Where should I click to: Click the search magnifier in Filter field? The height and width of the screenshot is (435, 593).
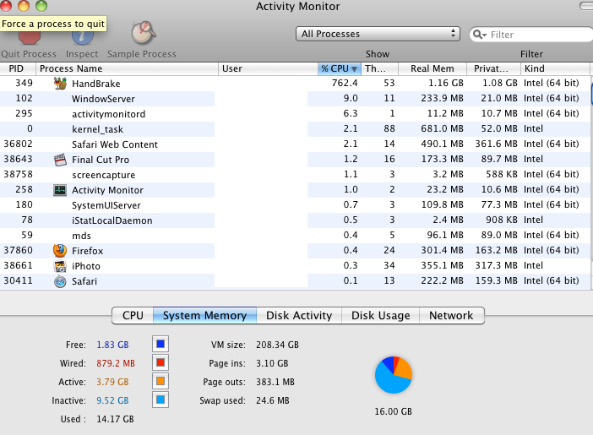click(479, 35)
